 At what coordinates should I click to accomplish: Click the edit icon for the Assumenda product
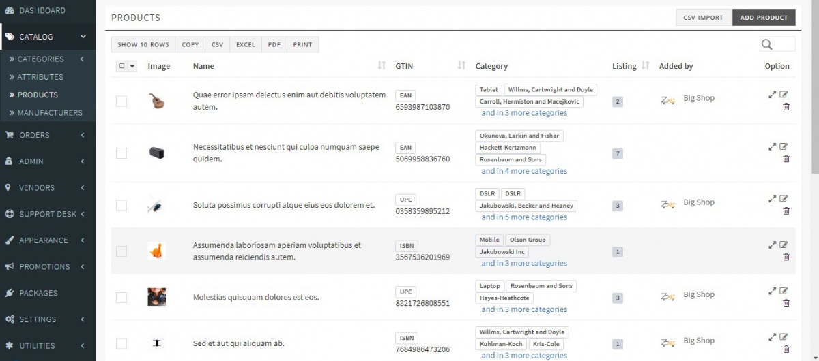[x=784, y=245]
